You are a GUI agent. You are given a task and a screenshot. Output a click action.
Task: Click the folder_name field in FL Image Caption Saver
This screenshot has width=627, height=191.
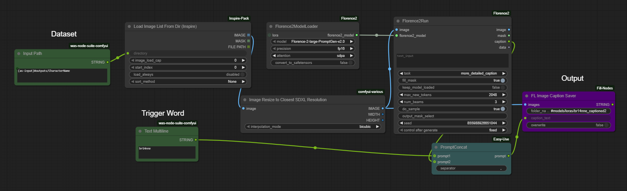pos(568,111)
